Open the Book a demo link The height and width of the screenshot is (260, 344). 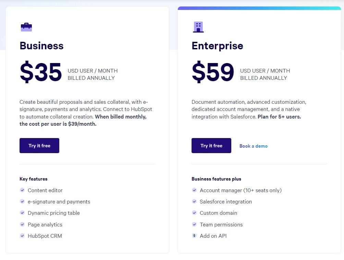(x=254, y=146)
